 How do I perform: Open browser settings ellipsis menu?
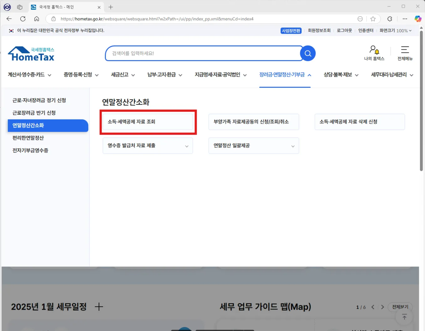point(405,19)
